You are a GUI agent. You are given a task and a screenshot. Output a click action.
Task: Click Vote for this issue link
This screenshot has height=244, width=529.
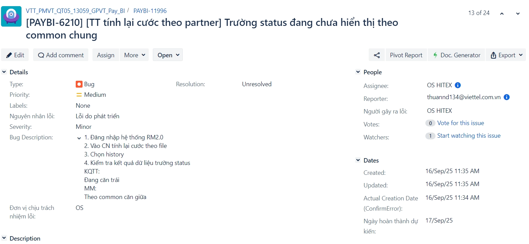click(x=460, y=123)
